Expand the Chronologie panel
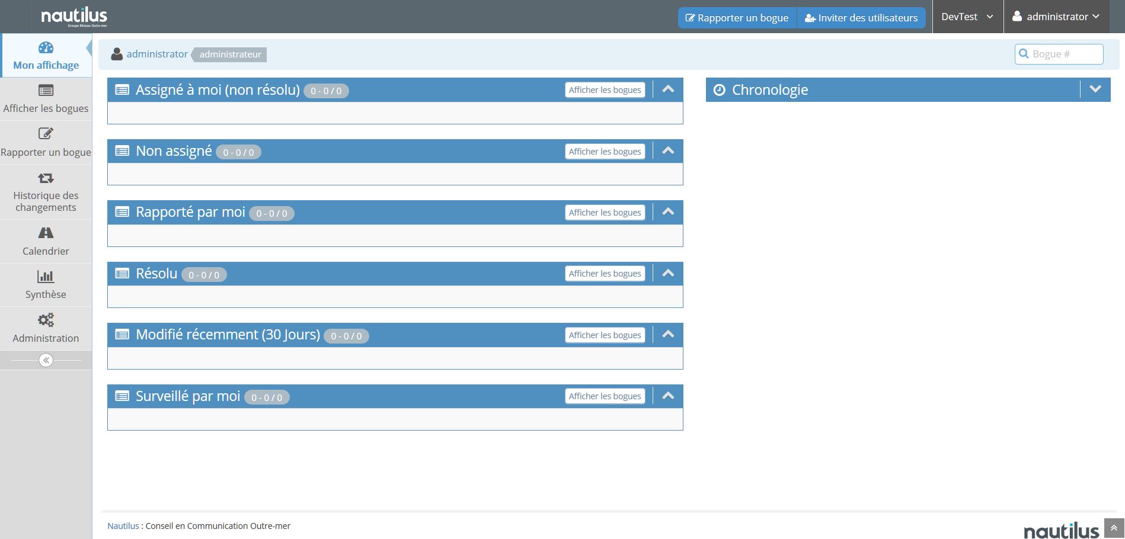The width and height of the screenshot is (1125, 539). tap(1095, 89)
